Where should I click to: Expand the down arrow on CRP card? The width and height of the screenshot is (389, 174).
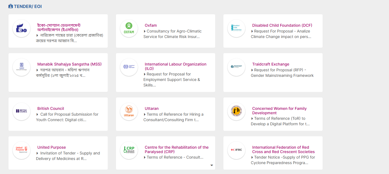tap(212, 165)
